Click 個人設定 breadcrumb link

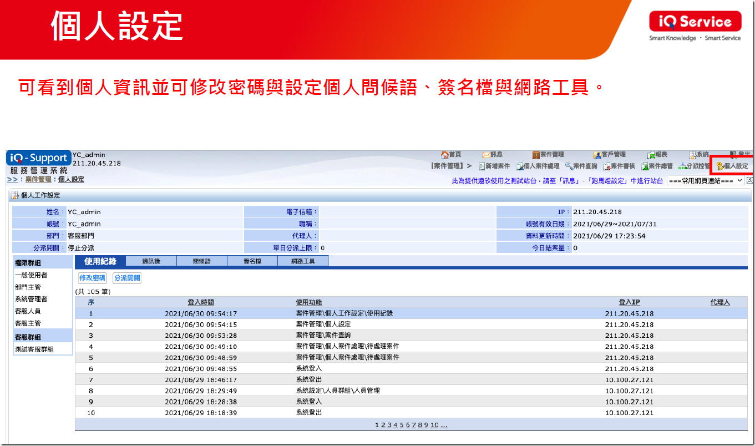pyautogui.click(x=71, y=179)
